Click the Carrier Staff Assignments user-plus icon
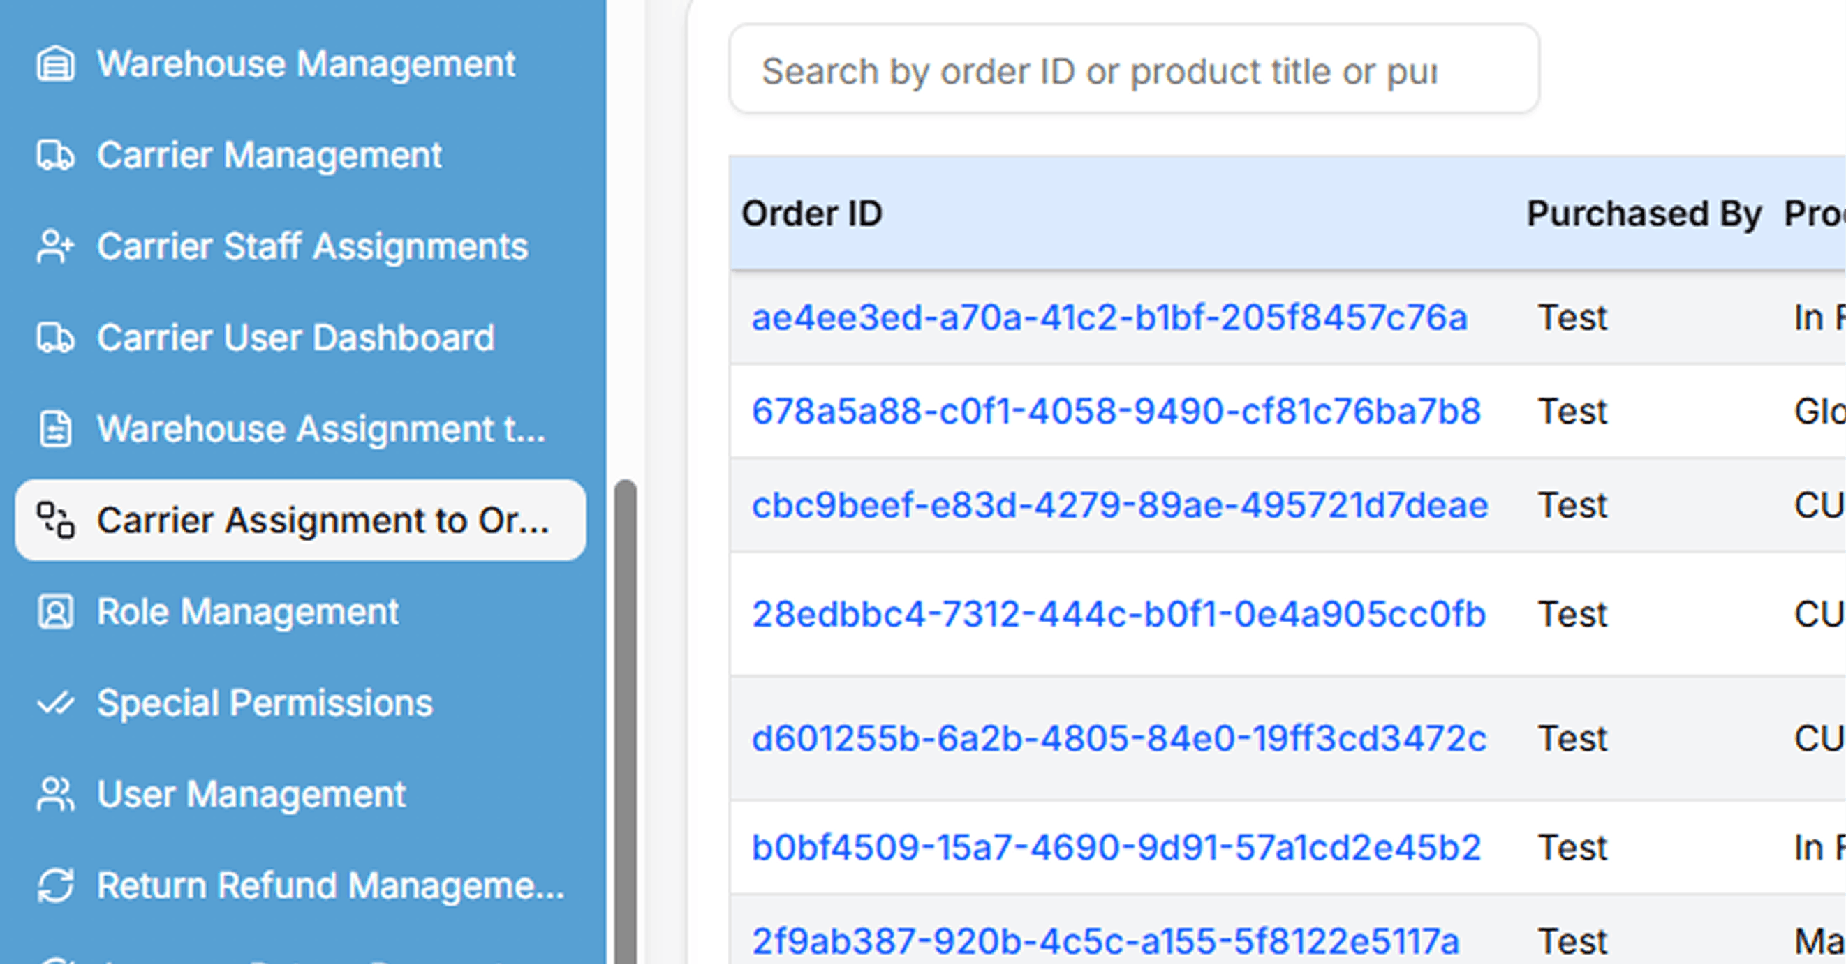Screen dimensions: 1846x965 [55, 247]
